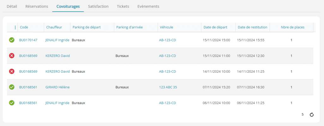Sort by Date de départ column header

click(x=216, y=27)
